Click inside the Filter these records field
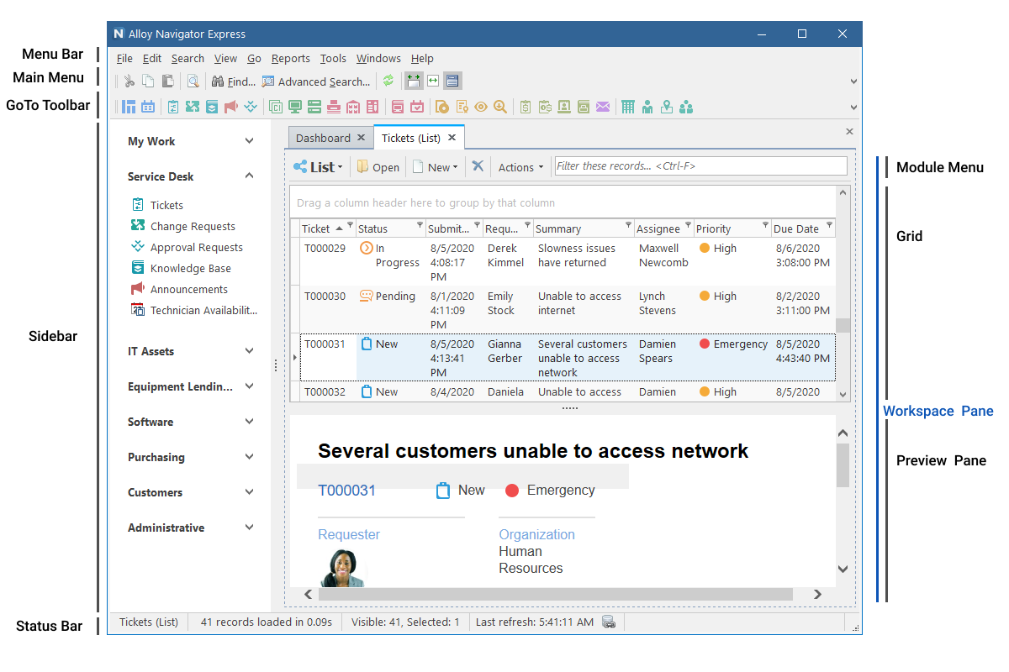The height and width of the screenshot is (672, 1009). (698, 165)
